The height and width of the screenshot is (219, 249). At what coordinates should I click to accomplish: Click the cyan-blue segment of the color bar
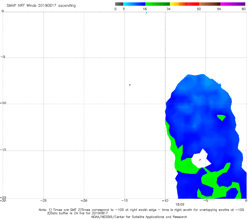pyautogui.click(x=134, y=4)
